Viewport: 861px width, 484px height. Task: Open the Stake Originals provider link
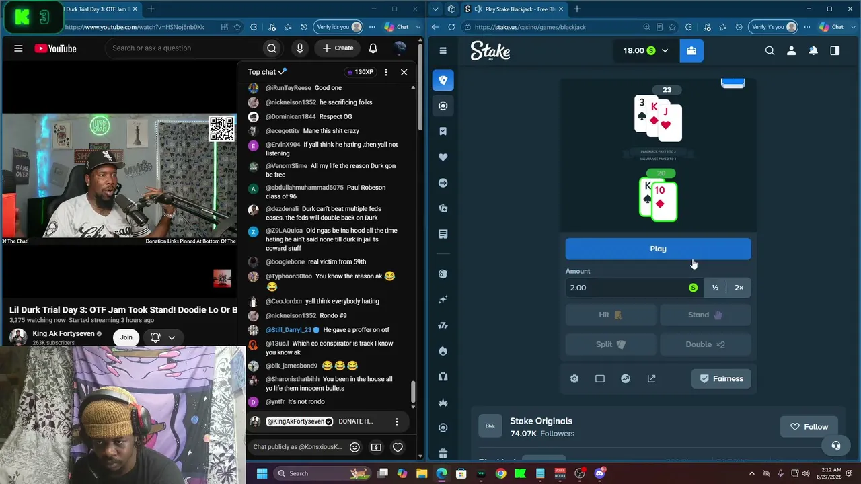pos(541,421)
